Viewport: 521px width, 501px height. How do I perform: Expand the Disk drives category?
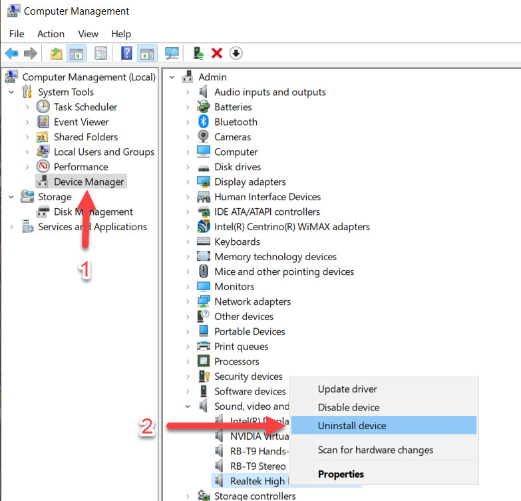pyautogui.click(x=188, y=167)
